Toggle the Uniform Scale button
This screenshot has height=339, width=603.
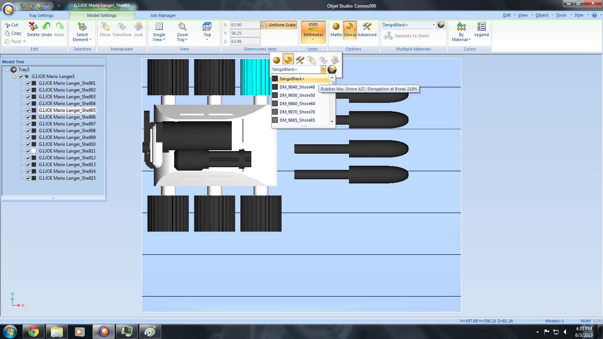(279, 25)
